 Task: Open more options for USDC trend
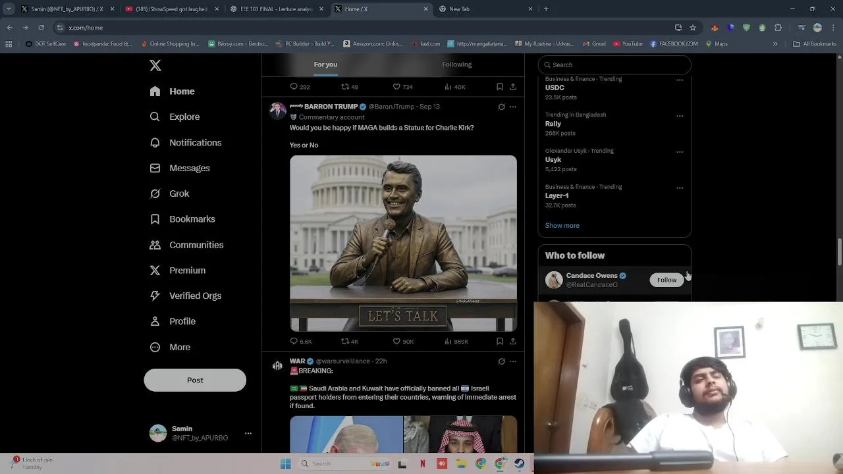[x=680, y=80]
